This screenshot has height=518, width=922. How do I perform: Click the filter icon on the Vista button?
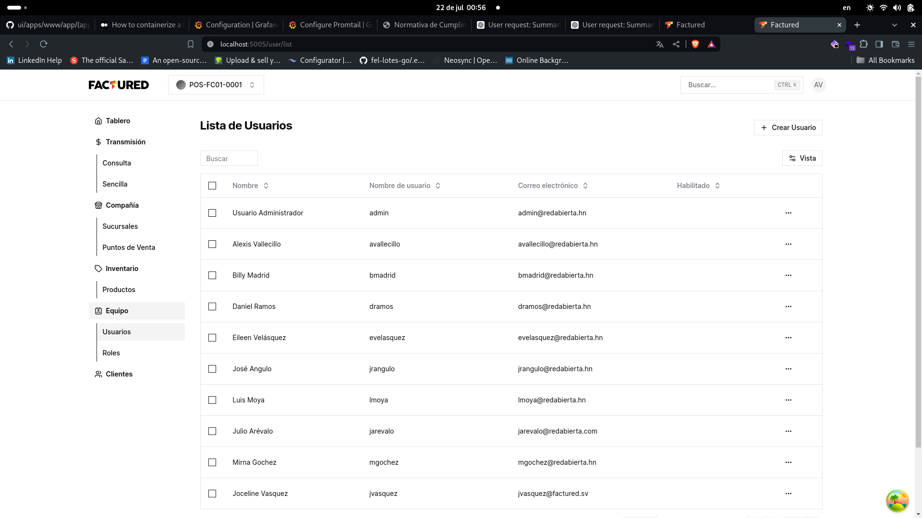792,158
